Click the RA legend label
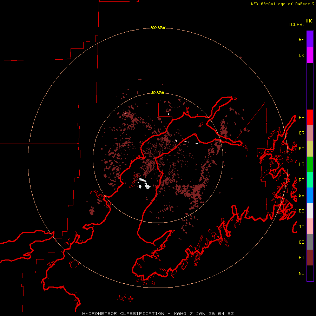 coord(301,180)
